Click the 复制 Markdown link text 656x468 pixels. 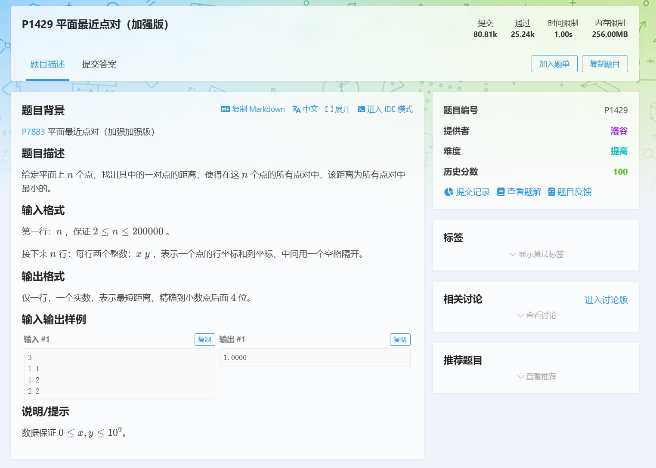point(258,109)
